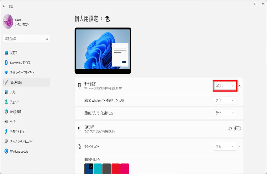Open アプリ via its sidebar icon

6,92
